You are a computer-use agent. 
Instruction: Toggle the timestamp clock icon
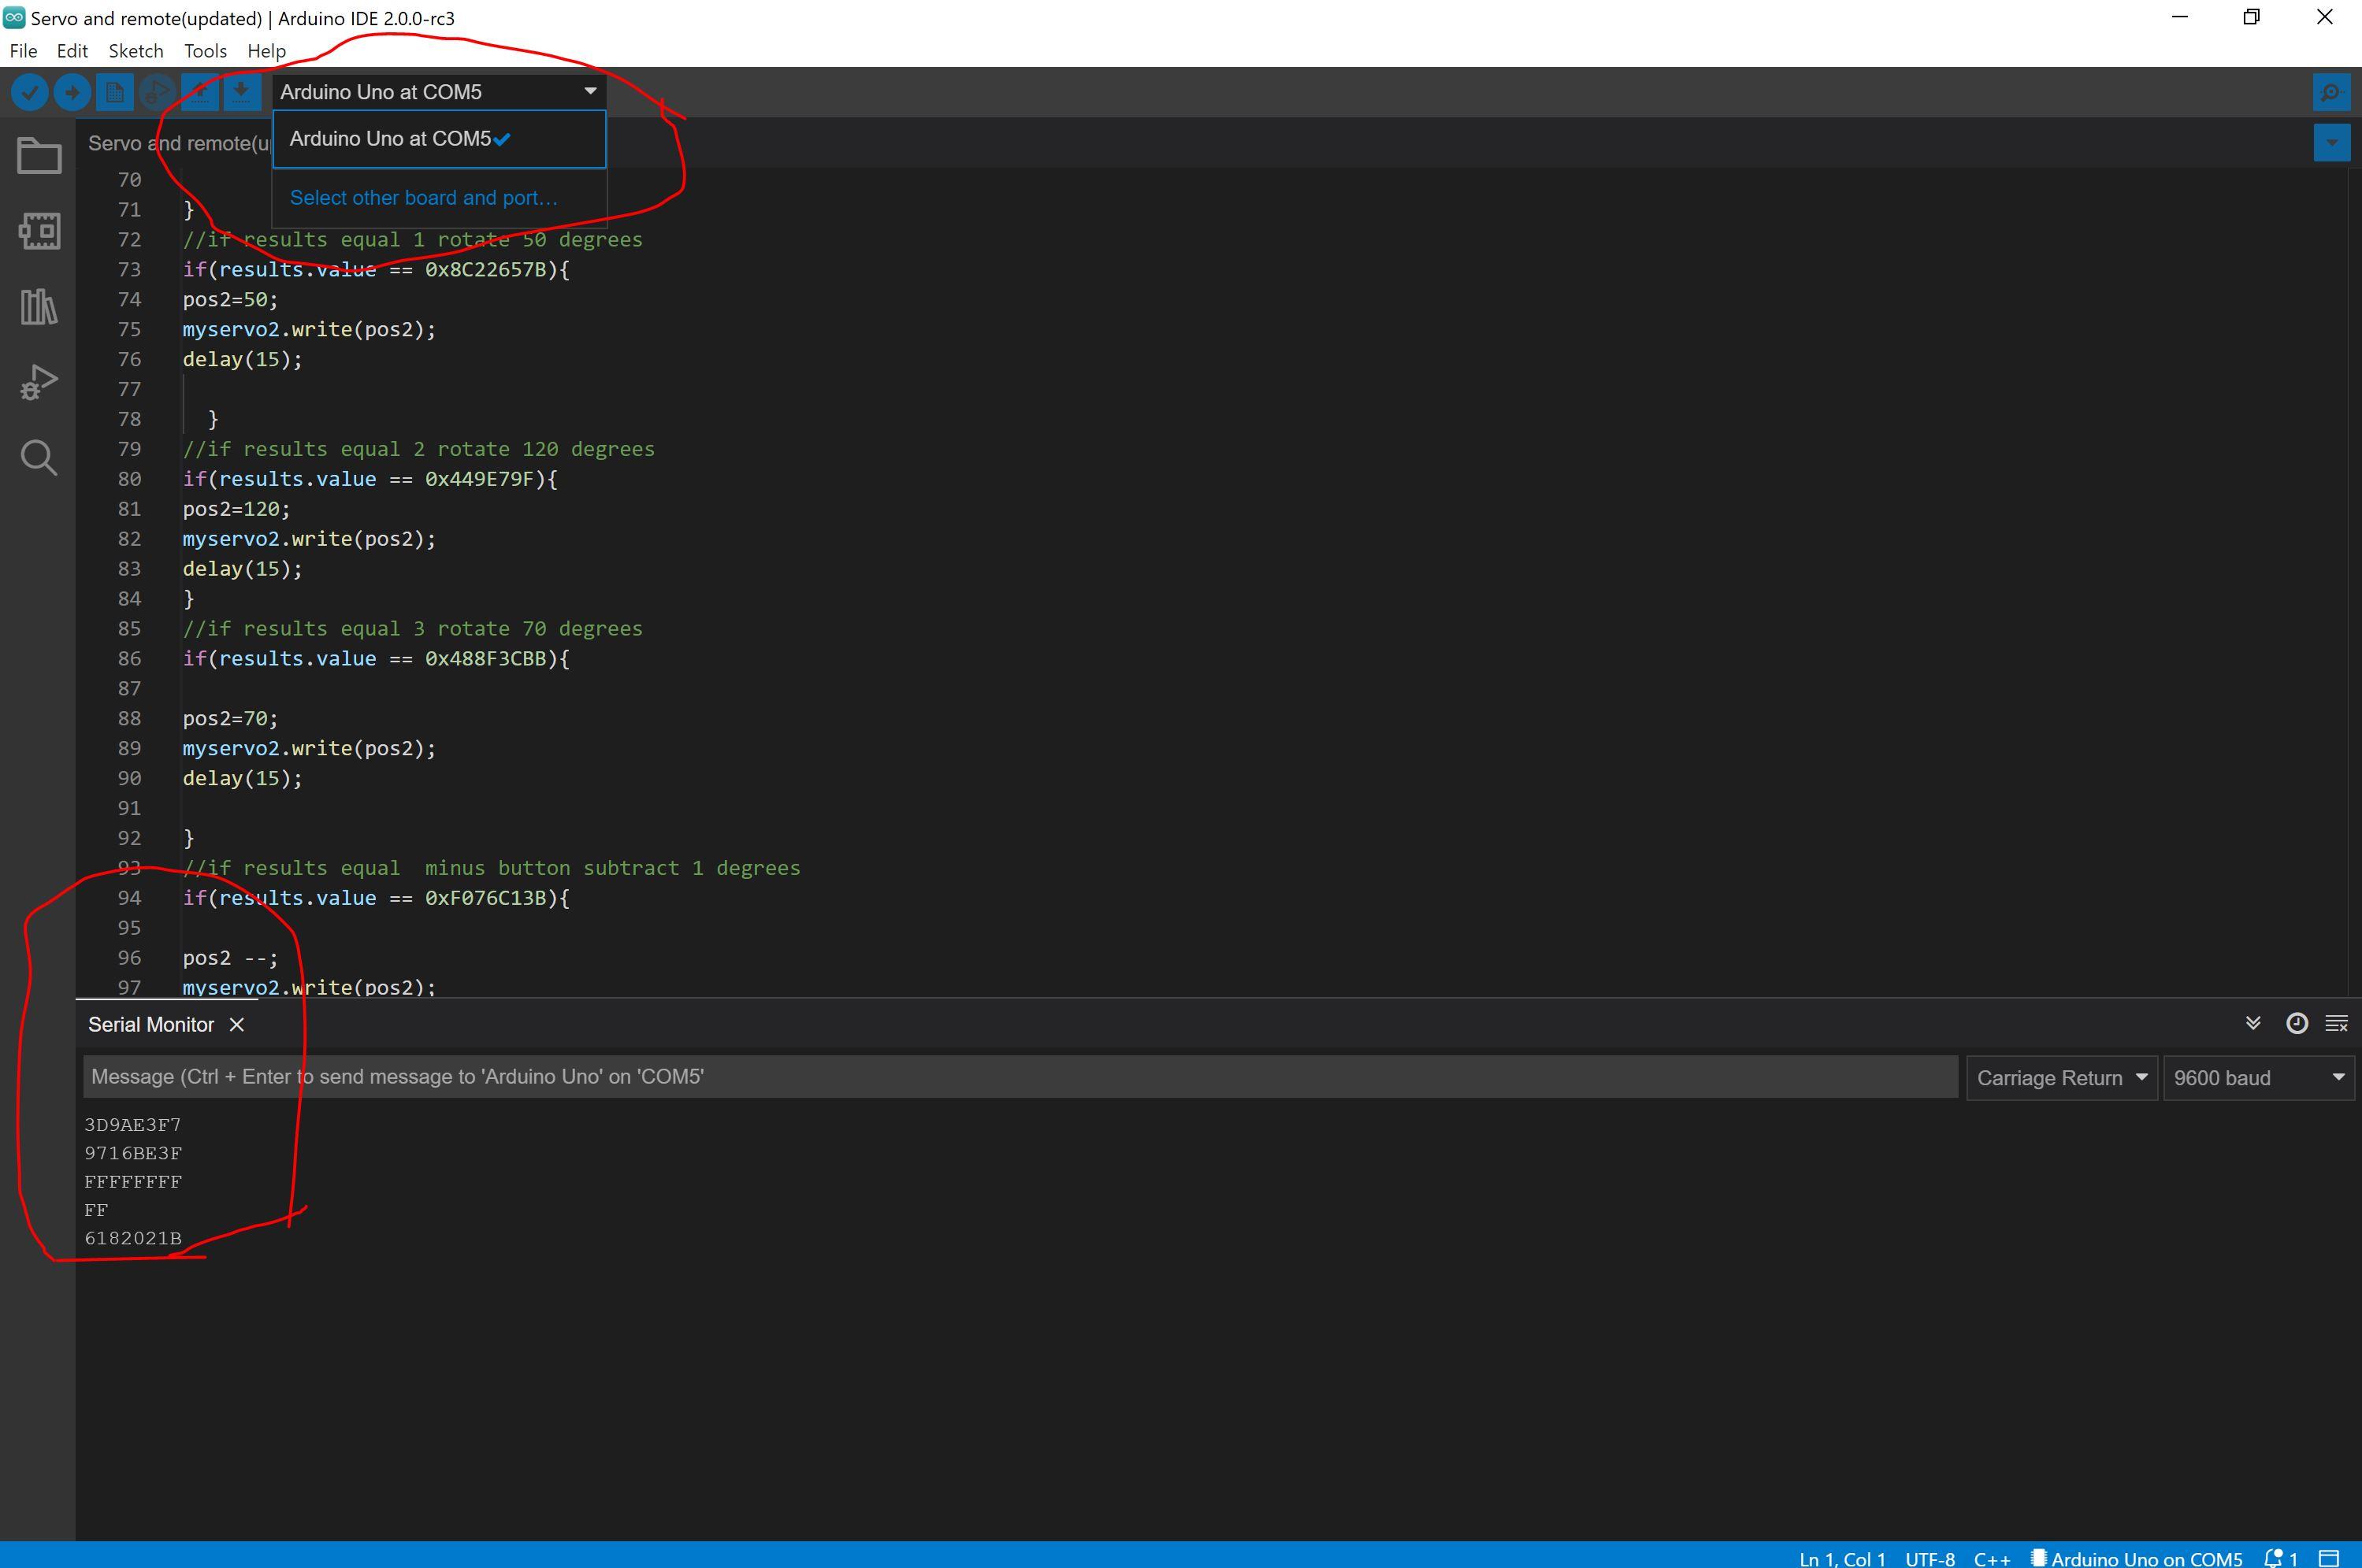click(2297, 1023)
